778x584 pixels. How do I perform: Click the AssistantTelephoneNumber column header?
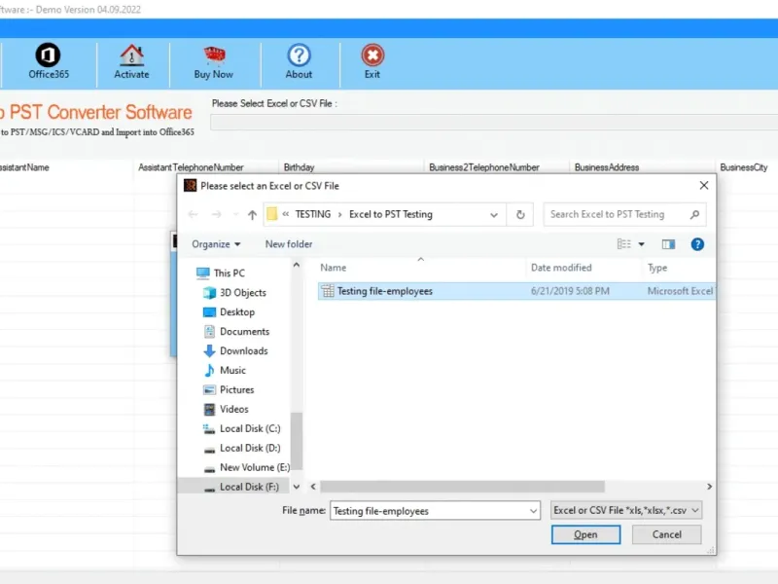(x=191, y=167)
